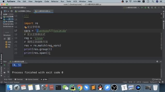Click Python 3.7 interpreter in status bar
Image resolution: width=165 pixels, height=92 pixels.
(x=154, y=82)
